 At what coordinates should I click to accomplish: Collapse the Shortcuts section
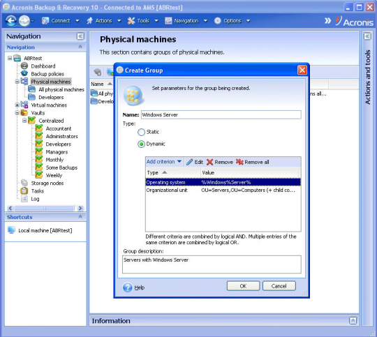80,216
